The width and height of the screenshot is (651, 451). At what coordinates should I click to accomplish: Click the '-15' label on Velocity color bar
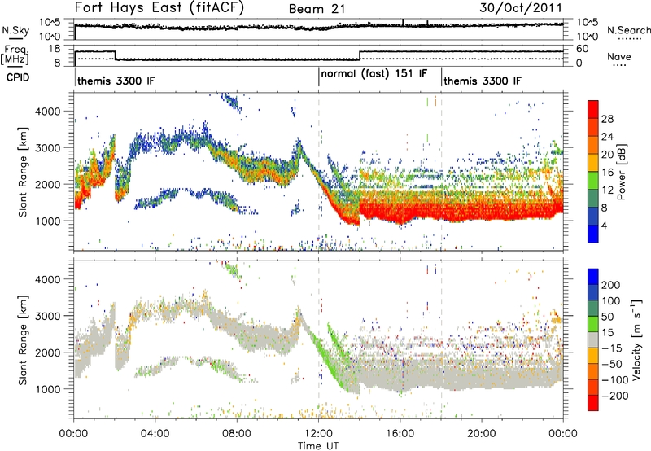pyautogui.click(x=612, y=348)
